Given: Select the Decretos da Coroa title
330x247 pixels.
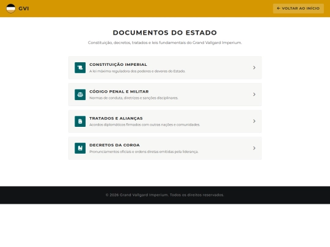Looking at the screenshot, I should [x=114, y=145].
